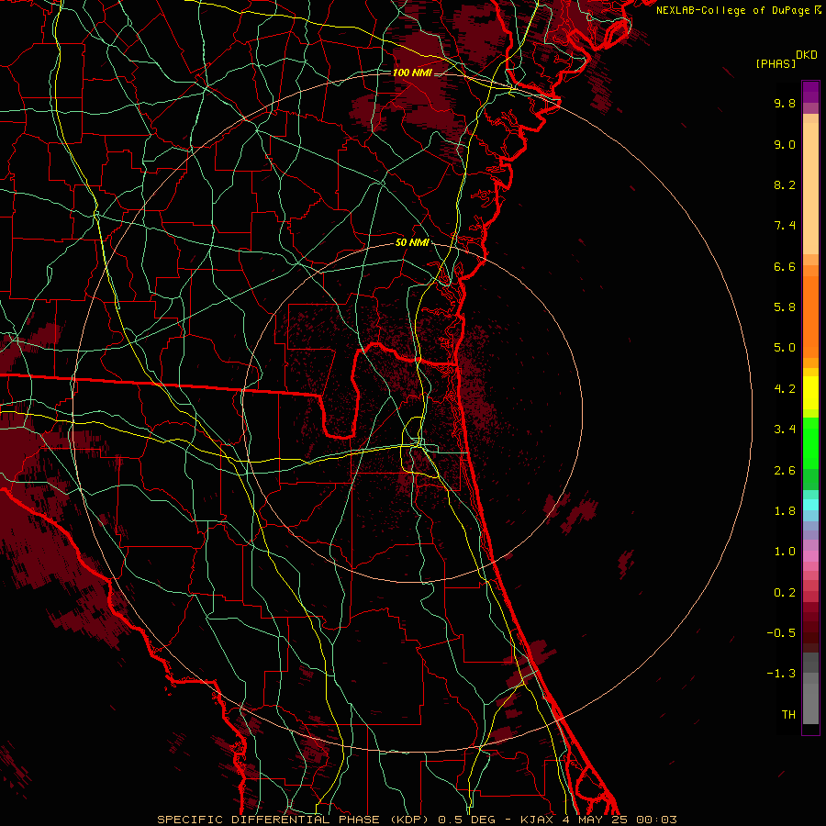Viewport: 826px width, 826px height.
Task: Click the -1.3 scale value
Action: 781,674
